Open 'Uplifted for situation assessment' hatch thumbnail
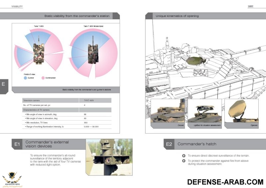266x188 pixels. [204, 113]
